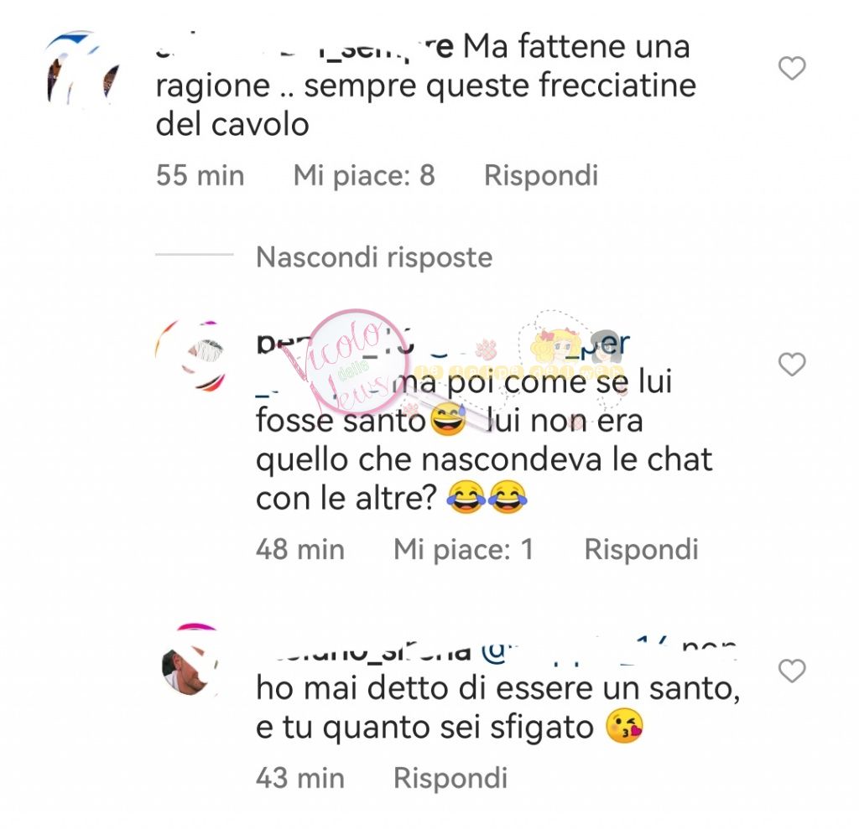Reply to the 48 min comment
Viewport: 859px width, 829px height.
pos(641,549)
